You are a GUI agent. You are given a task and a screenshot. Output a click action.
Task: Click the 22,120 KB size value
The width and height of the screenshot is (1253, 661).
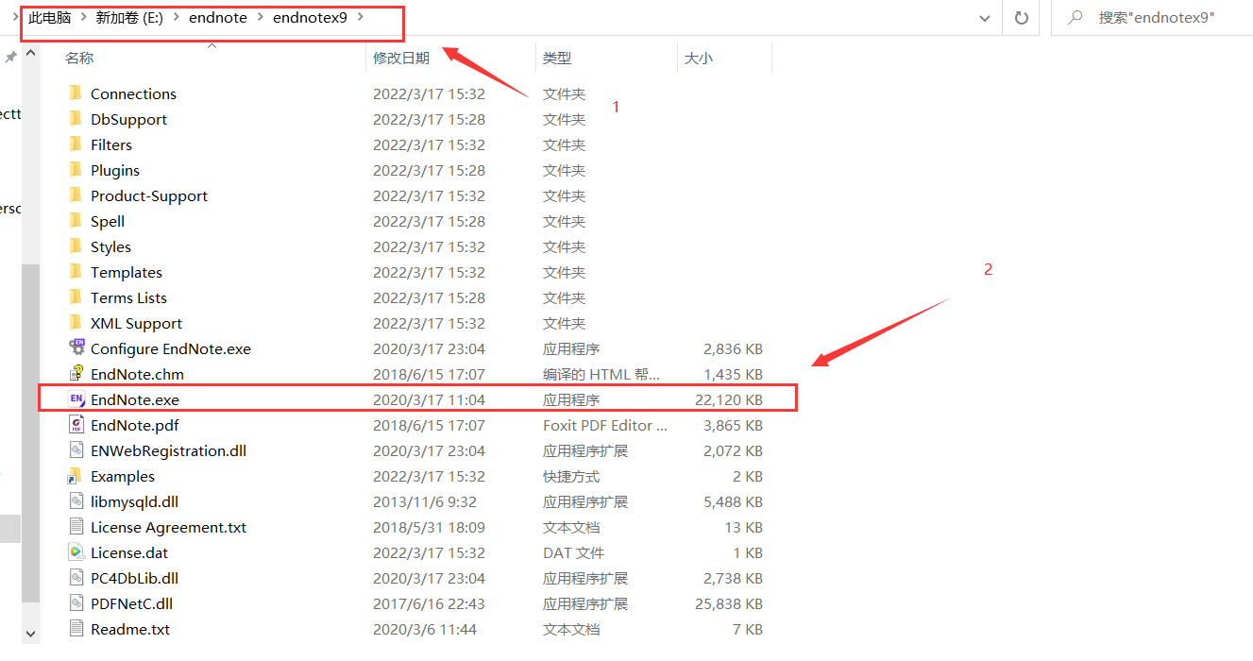(729, 399)
